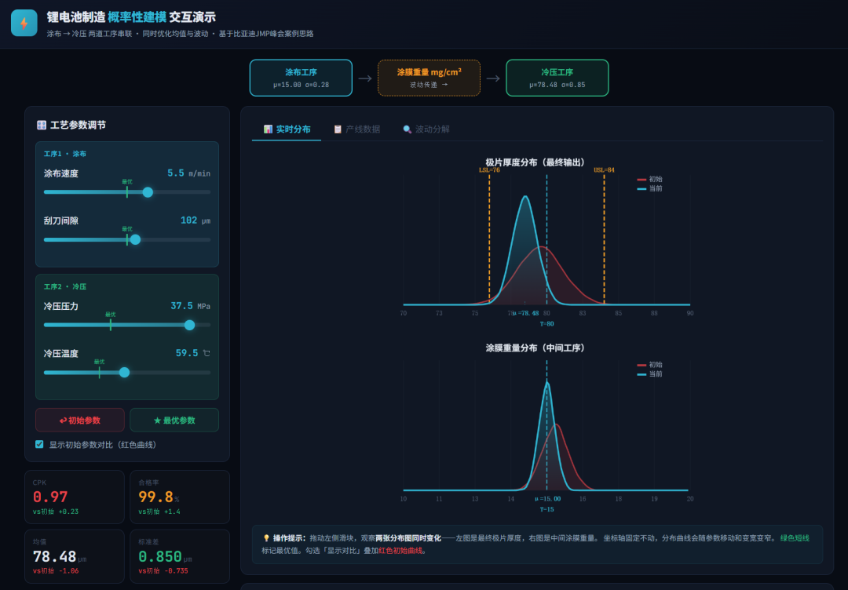
Task: Click the grid icon beside 工艺参数调节
Action: click(x=42, y=126)
